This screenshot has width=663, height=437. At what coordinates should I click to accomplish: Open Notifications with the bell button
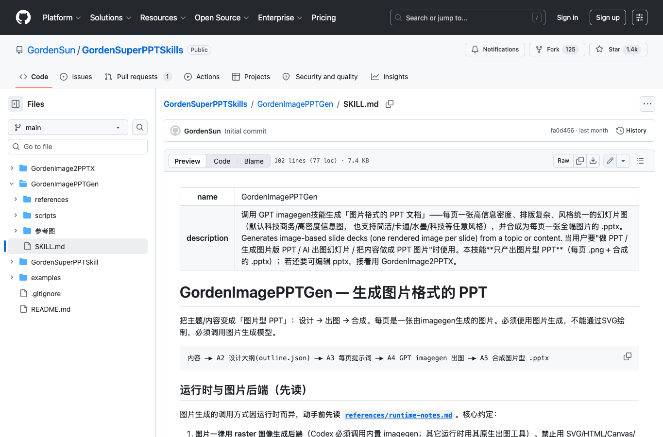tap(495, 50)
